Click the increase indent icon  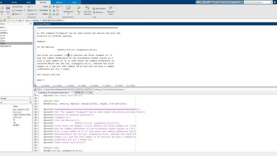tap(54, 14)
